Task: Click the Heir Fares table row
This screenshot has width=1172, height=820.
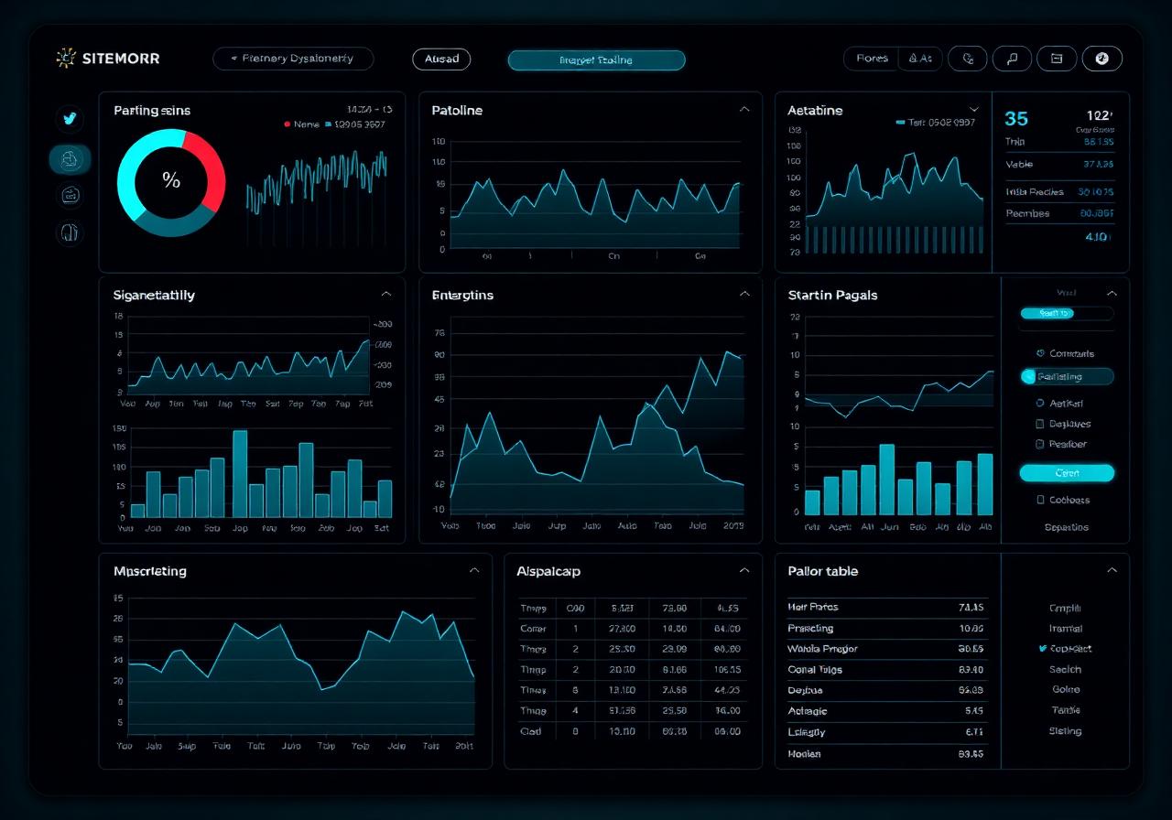Action: (x=885, y=608)
